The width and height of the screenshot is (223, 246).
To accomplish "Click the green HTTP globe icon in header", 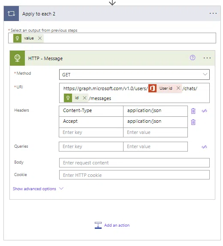I will (17, 58).
